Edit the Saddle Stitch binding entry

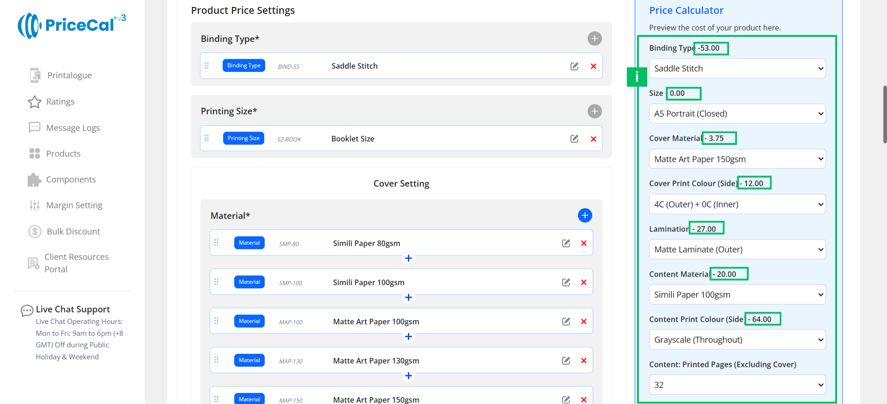[x=574, y=66]
